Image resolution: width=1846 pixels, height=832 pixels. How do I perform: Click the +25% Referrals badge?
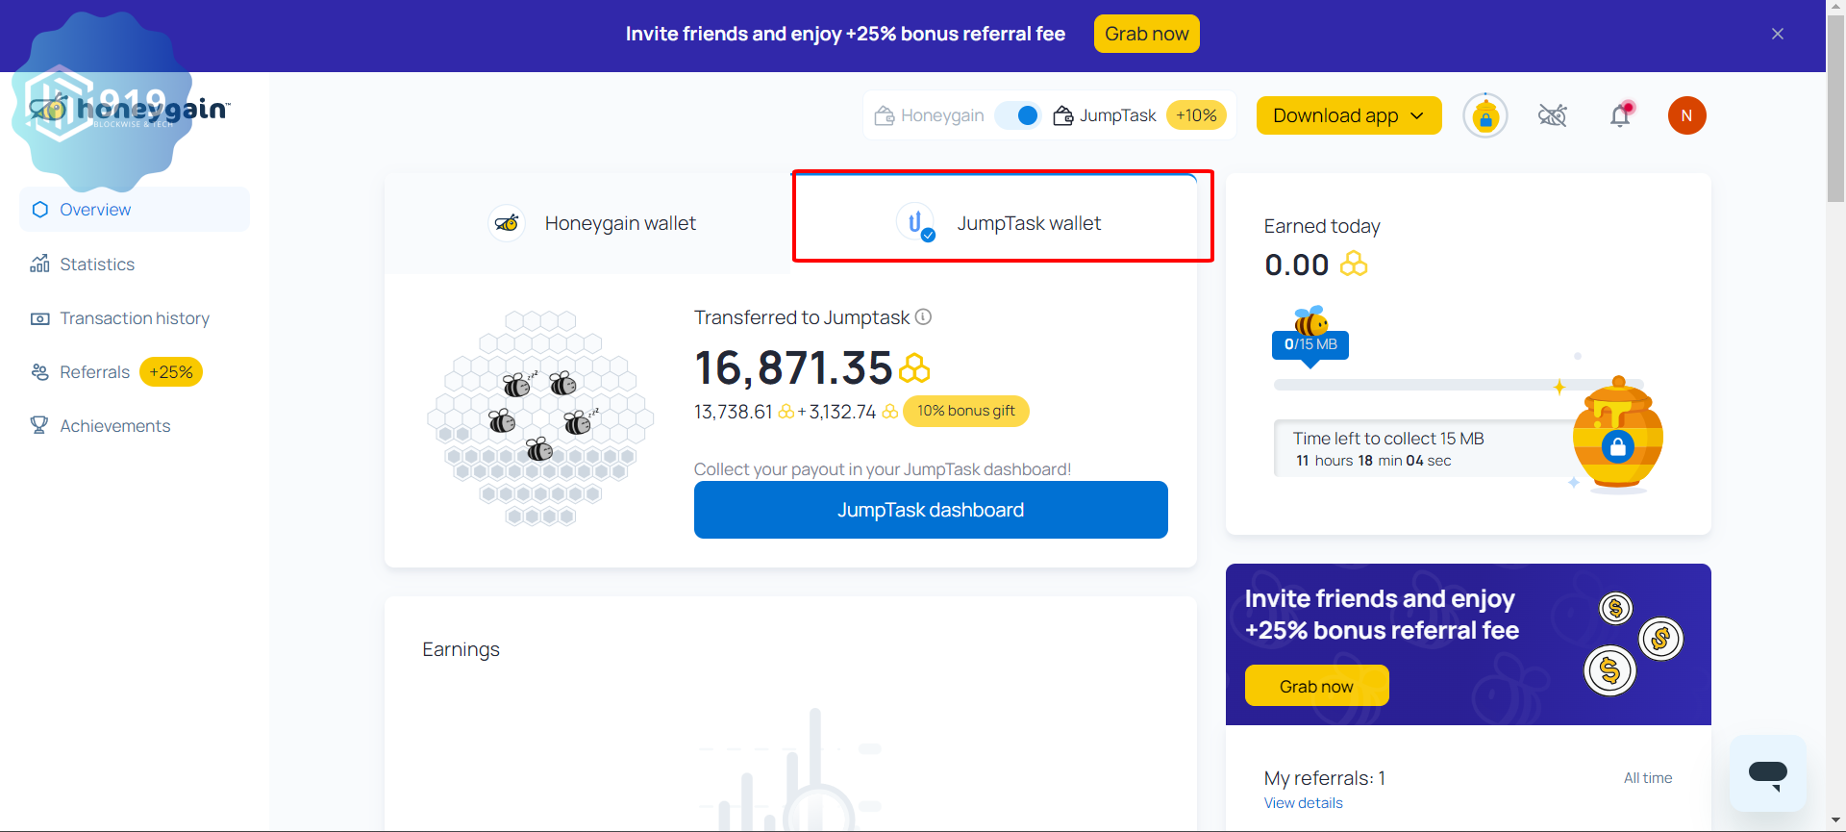click(x=171, y=372)
